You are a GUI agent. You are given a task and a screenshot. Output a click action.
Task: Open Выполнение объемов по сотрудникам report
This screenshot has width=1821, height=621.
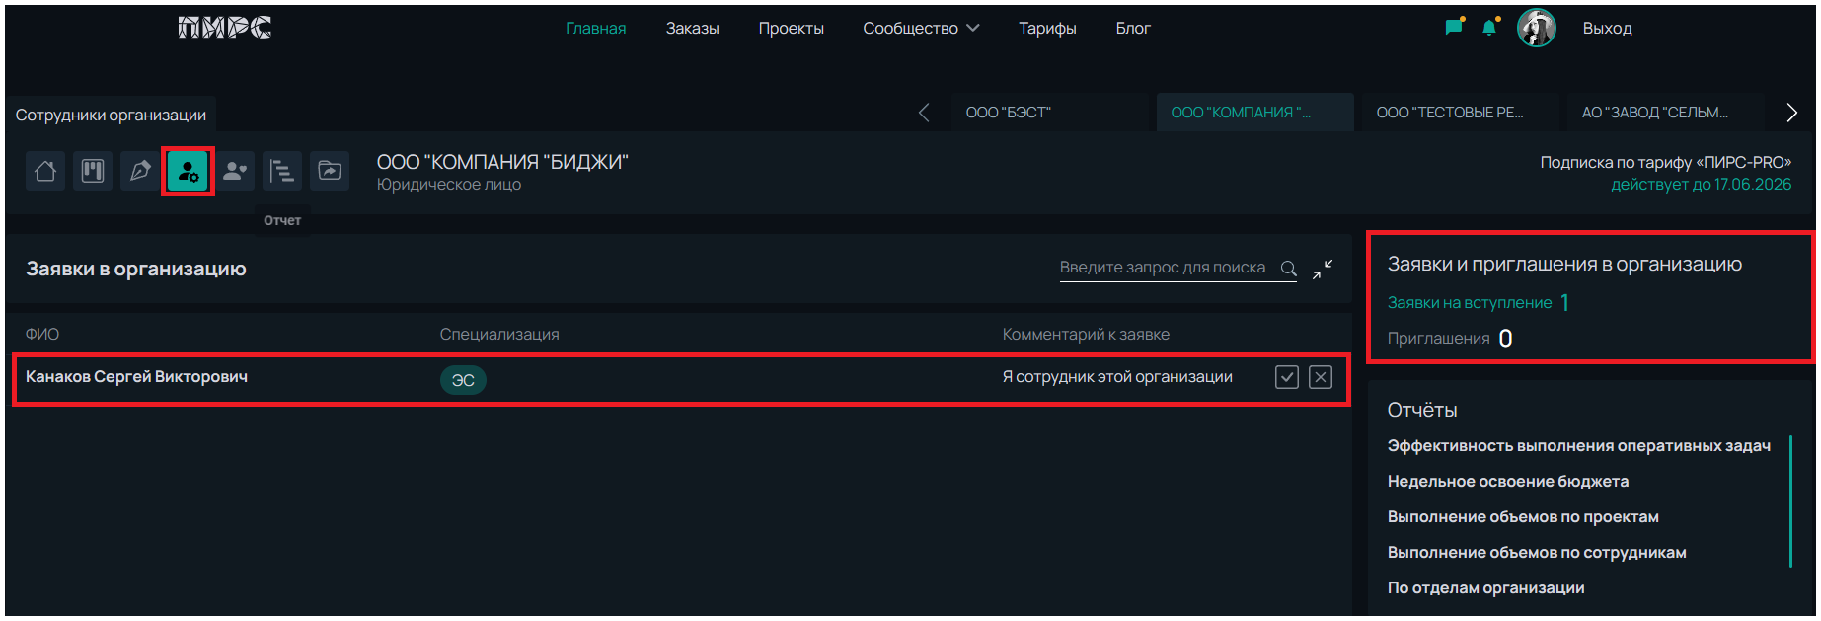point(1537,553)
